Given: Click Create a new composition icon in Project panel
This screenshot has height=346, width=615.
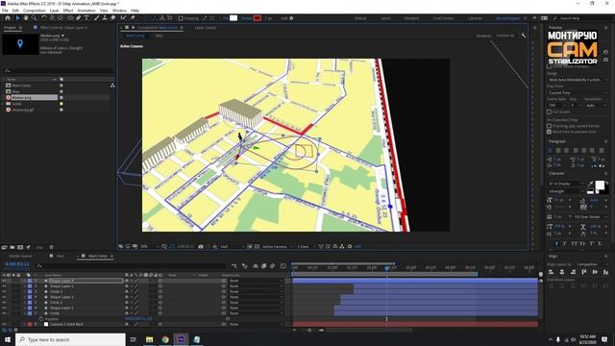Looking at the screenshot, I should coord(20,247).
